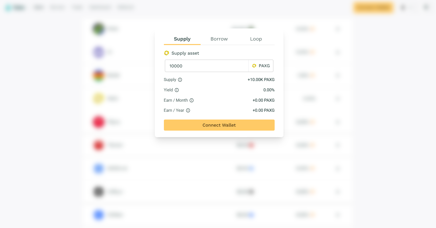
Task: Click the PAXG token icon in the amount box
Action: coord(254,66)
